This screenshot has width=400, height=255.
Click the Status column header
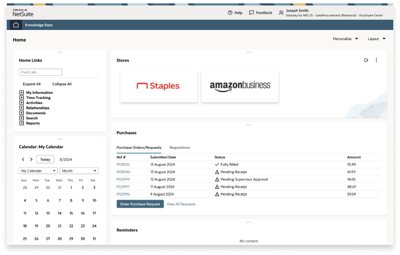click(x=220, y=157)
